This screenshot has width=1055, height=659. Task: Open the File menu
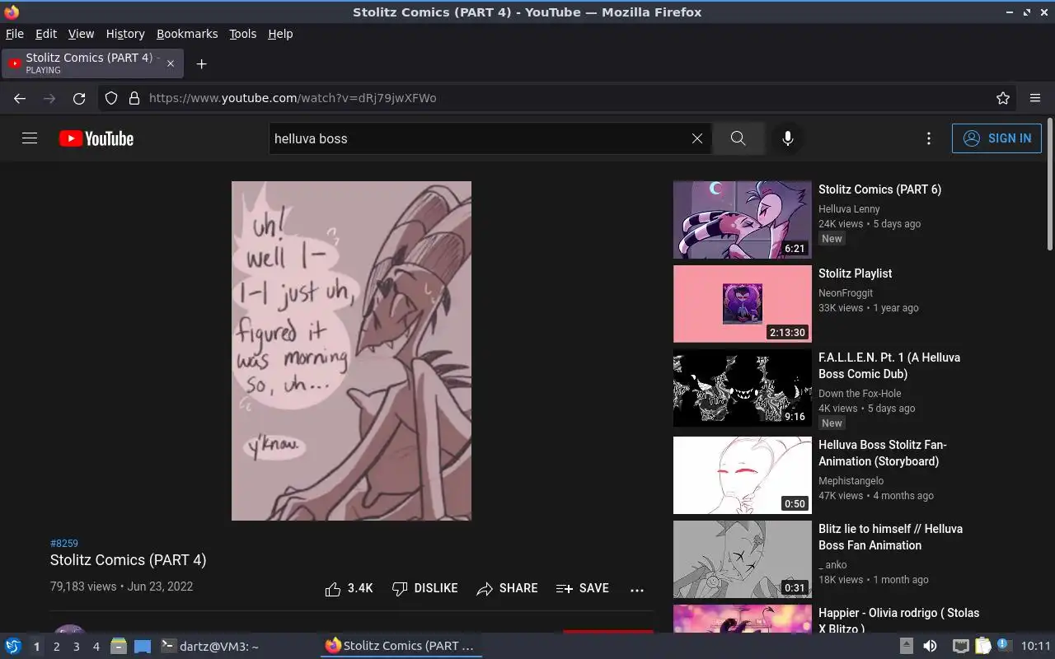click(15, 34)
